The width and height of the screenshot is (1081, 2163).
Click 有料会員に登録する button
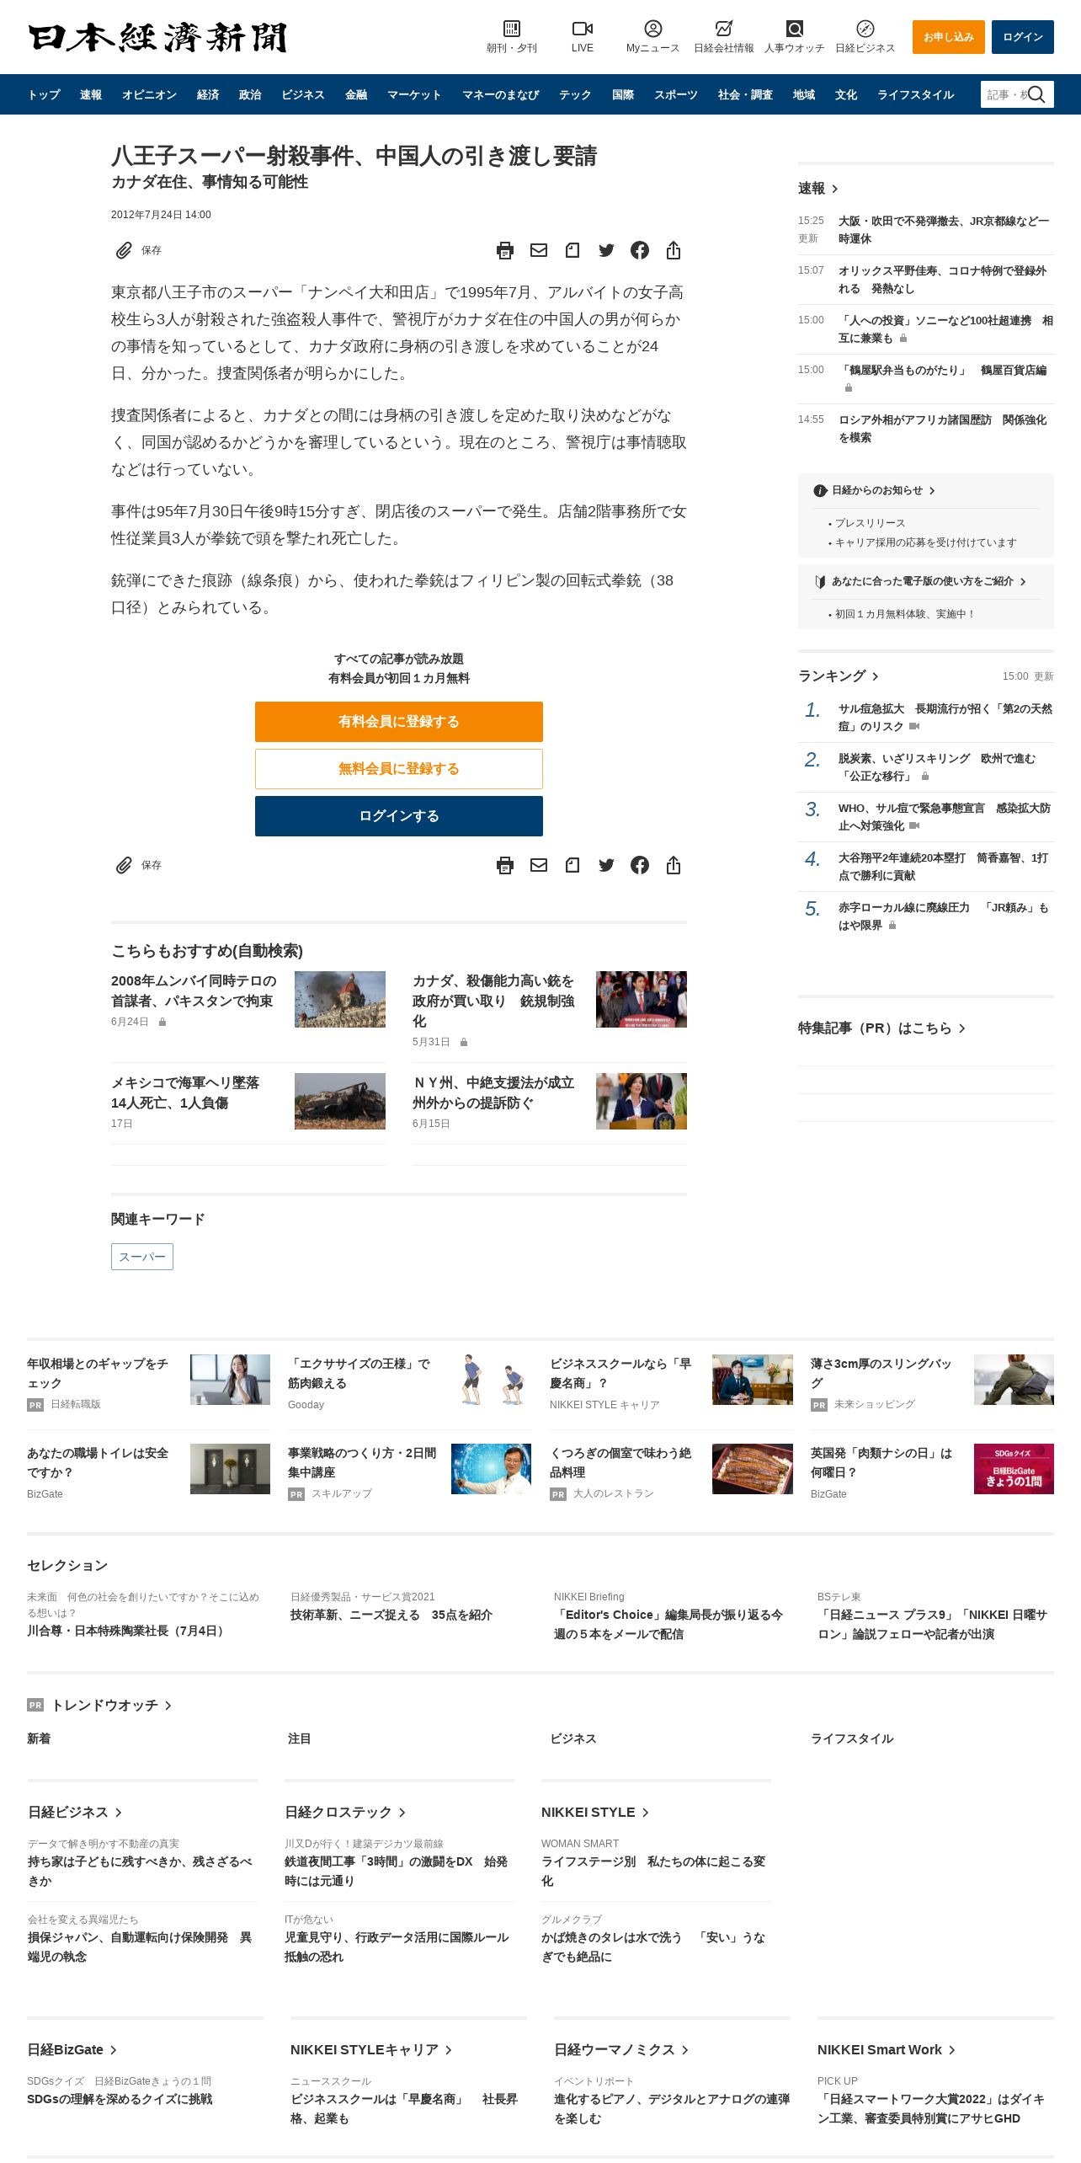pos(399,722)
